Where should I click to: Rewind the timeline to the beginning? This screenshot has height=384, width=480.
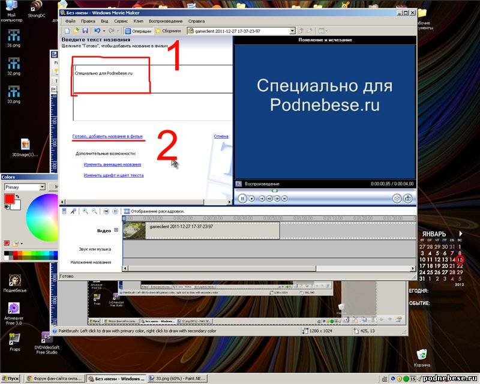[x=106, y=211]
